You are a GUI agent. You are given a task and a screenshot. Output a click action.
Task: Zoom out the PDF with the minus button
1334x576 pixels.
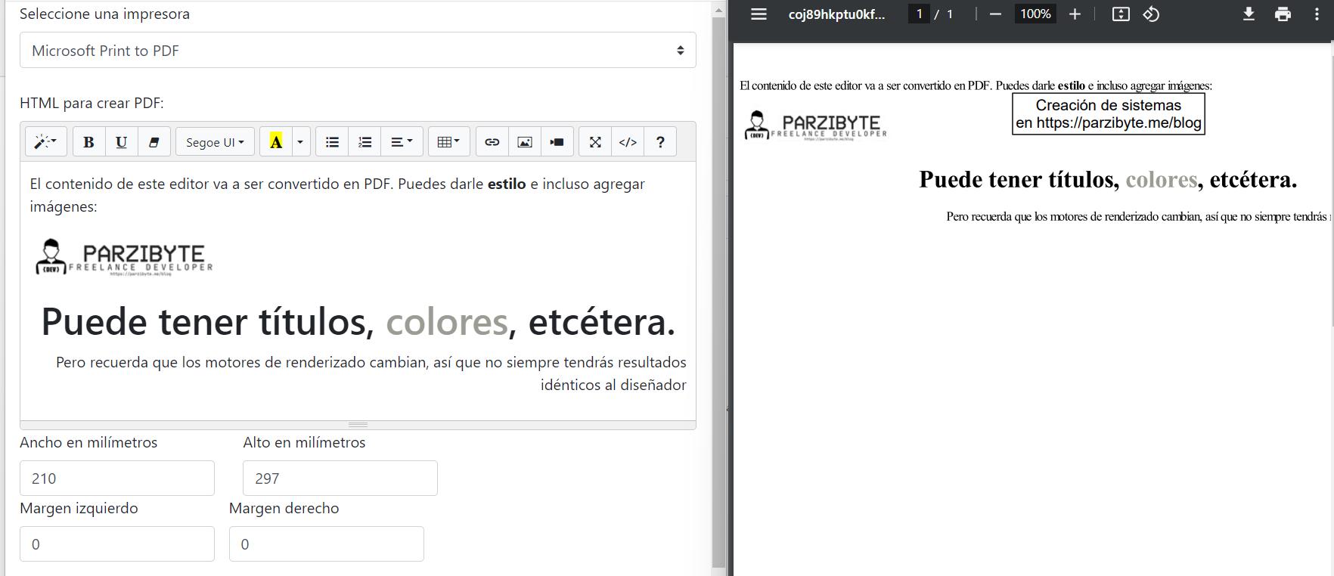[x=995, y=14]
